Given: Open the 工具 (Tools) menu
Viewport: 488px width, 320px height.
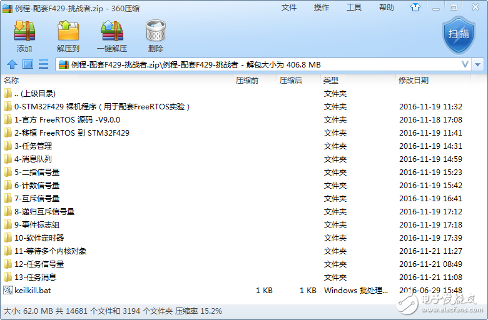Looking at the screenshot, I should pos(354,7).
